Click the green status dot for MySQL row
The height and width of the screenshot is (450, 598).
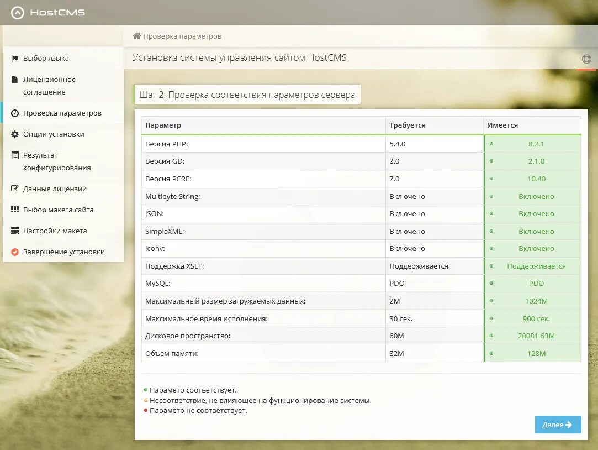click(x=491, y=283)
